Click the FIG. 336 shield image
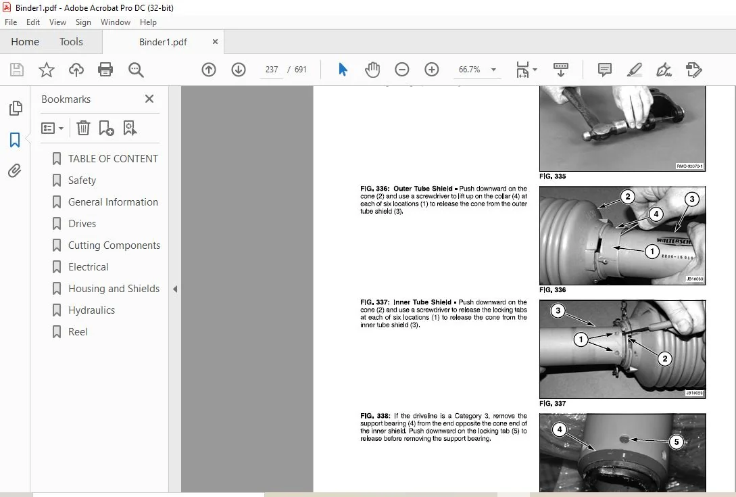 pyautogui.click(x=622, y=236)
